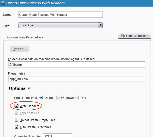
Task: Toggle the Write Headers checkbox
Action: tap(17, 106)
